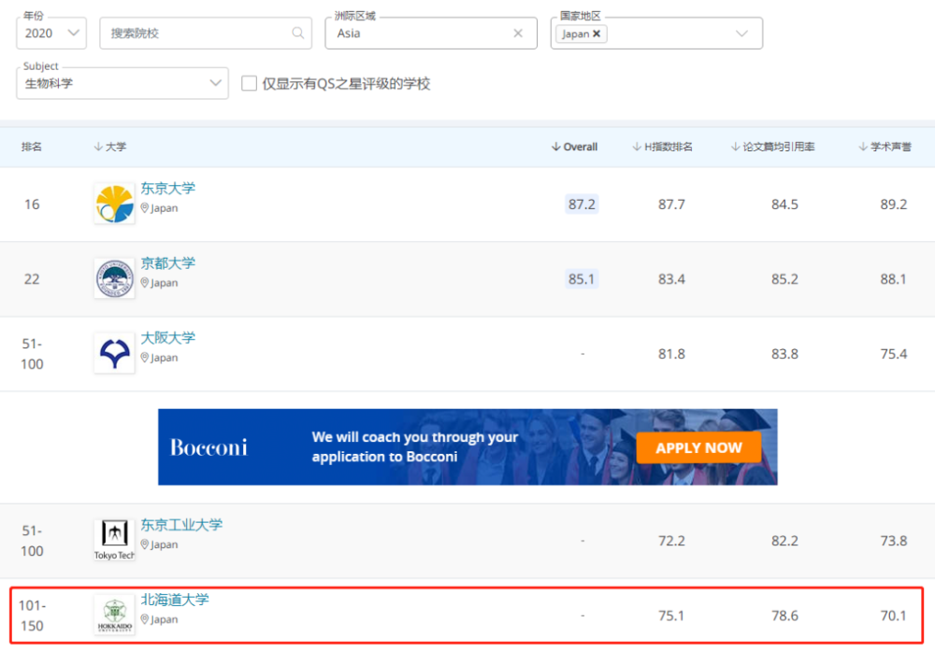The width and height of the screenshot is (935, 651).
Task: Select academic reputation value 89.2
Action: [x=893, y=205]
